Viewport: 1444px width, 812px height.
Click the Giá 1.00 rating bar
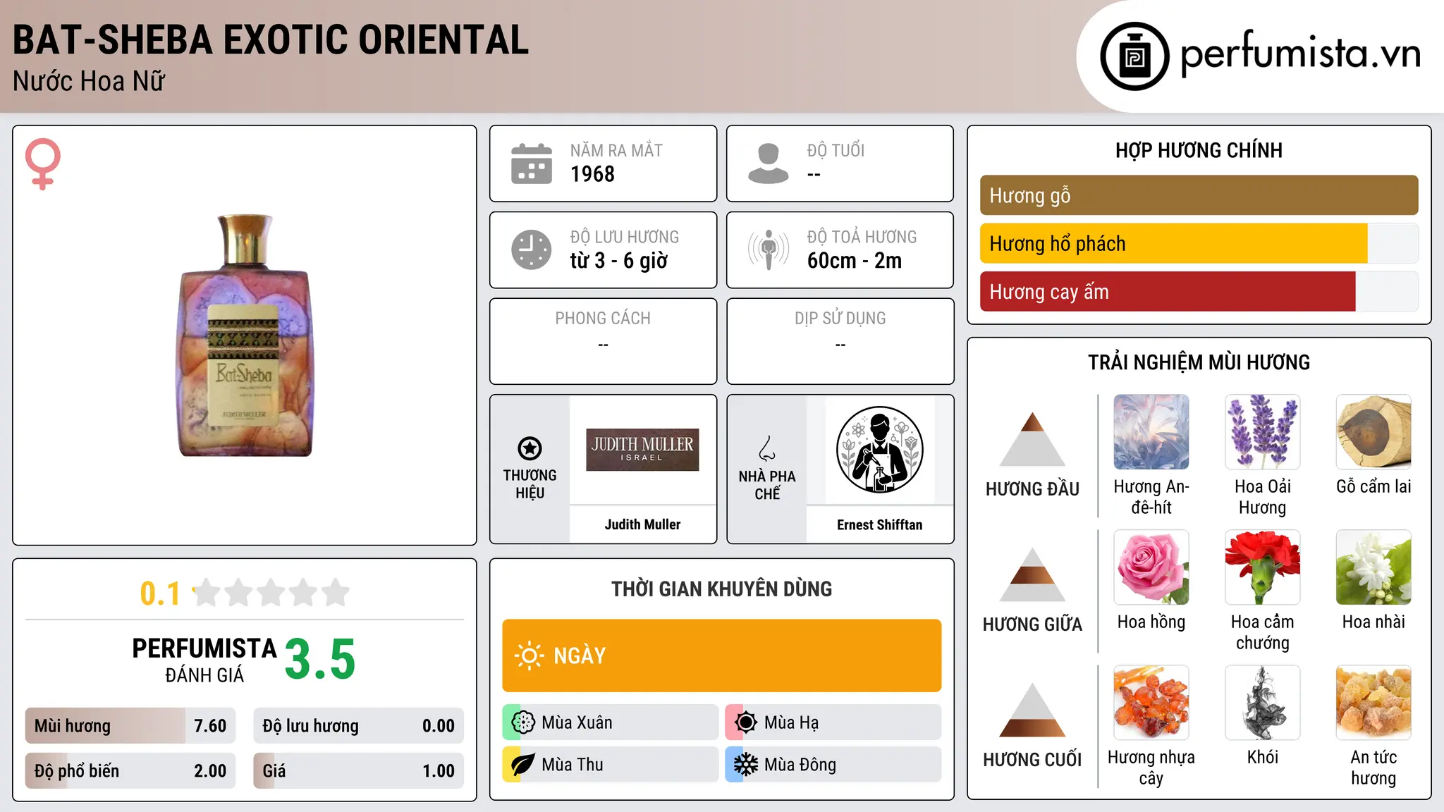[x=358, y=770]
